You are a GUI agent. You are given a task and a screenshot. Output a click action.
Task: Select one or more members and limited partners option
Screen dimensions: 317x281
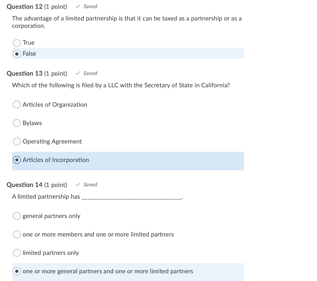point(17,234)
